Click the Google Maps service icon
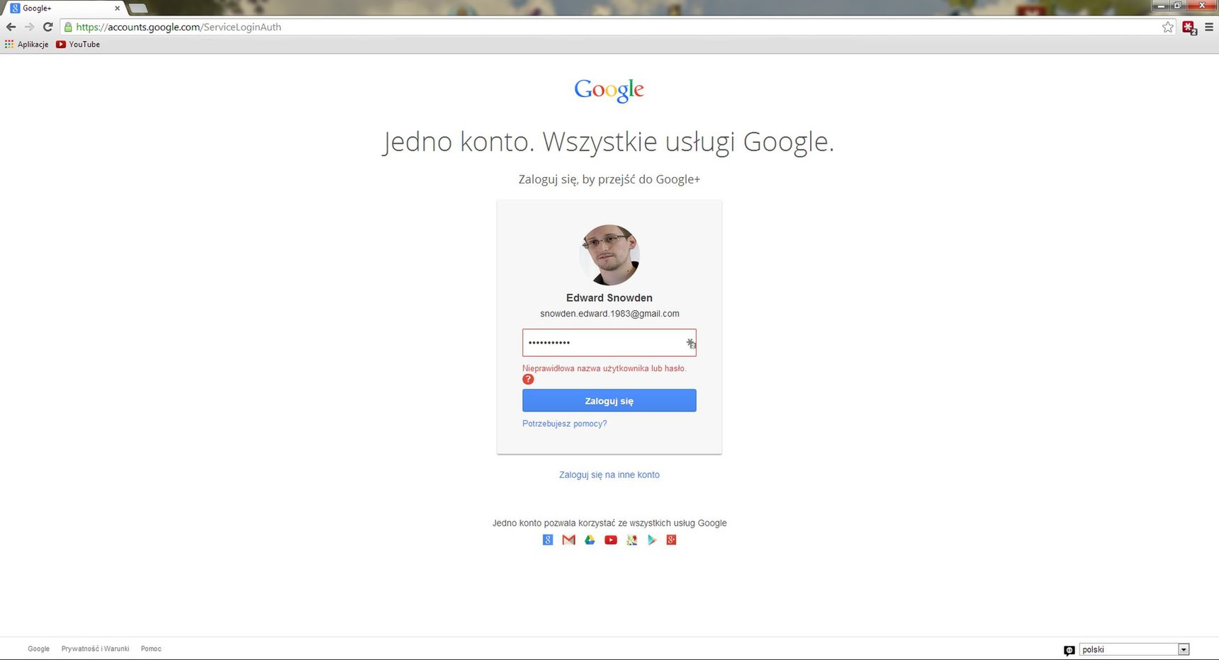This screenshot has width=1219, height=660. (631, 540)
